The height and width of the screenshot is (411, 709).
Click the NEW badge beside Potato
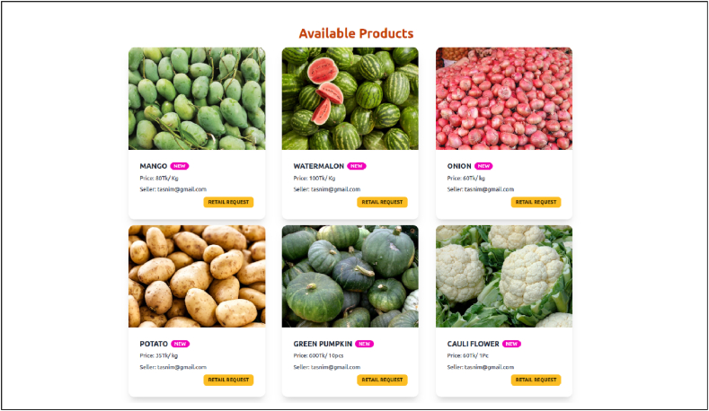click(181, 345)
